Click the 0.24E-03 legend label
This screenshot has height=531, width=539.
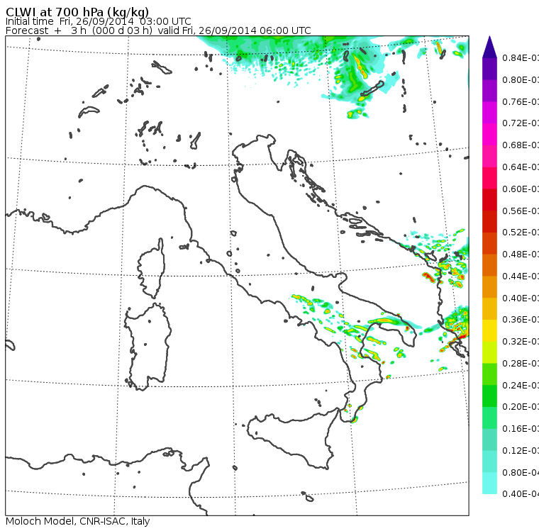click(521, 385)
